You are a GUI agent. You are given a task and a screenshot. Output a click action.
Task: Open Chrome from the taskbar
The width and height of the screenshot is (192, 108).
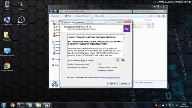coord(13,105)
